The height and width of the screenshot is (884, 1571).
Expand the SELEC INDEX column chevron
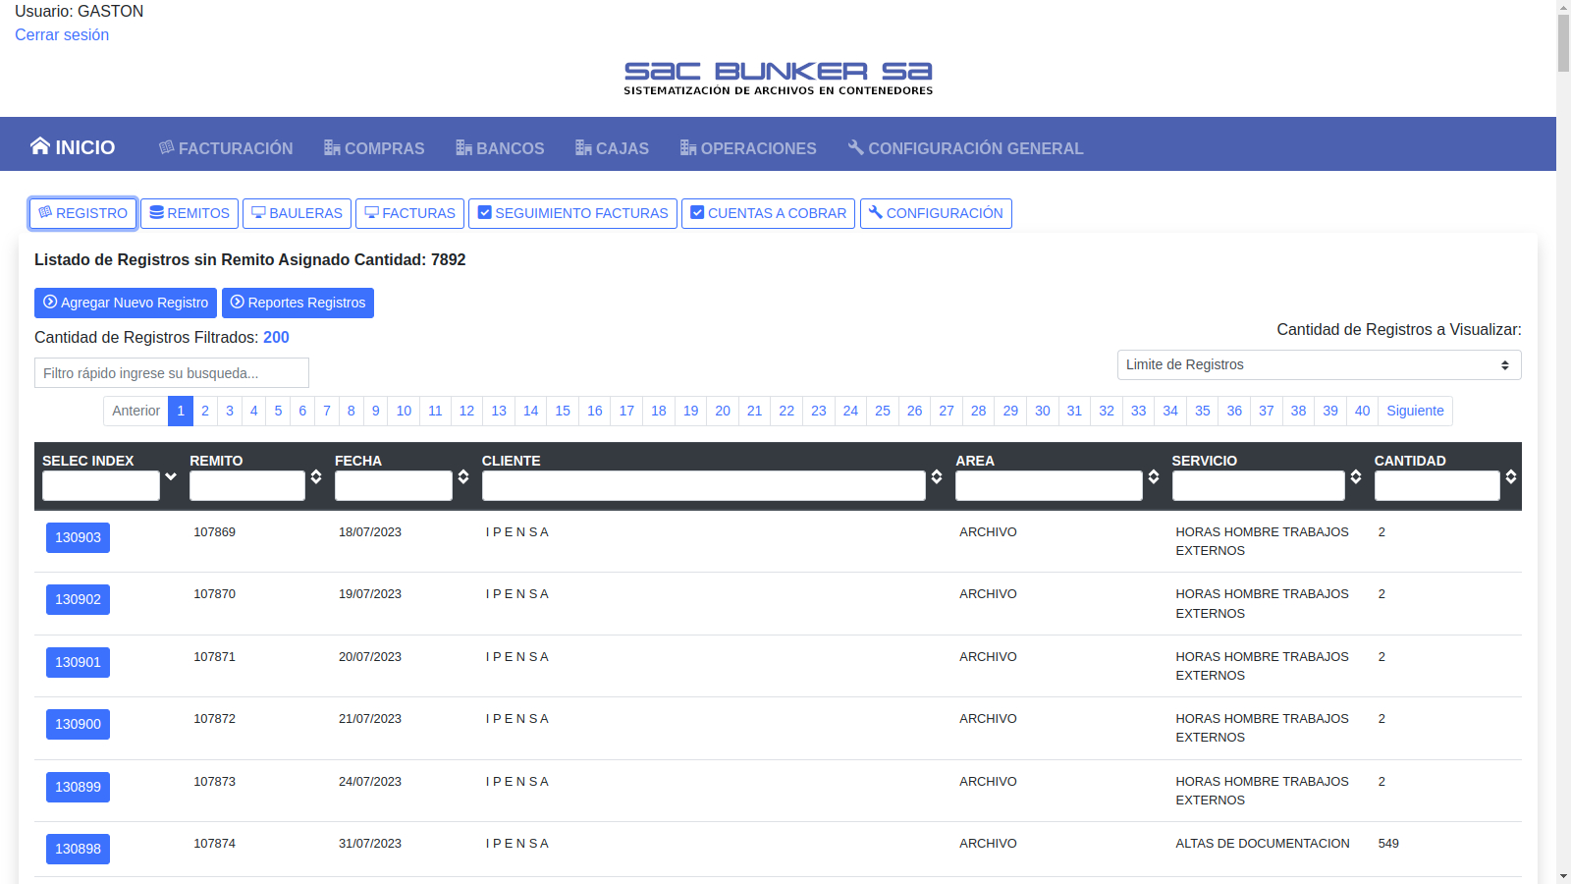[x=171, y=476]
